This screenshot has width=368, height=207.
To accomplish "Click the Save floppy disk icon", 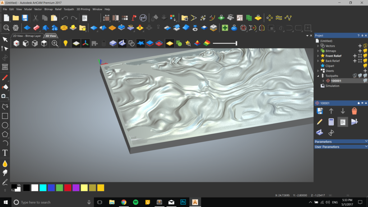I will (x=25, y=18).
